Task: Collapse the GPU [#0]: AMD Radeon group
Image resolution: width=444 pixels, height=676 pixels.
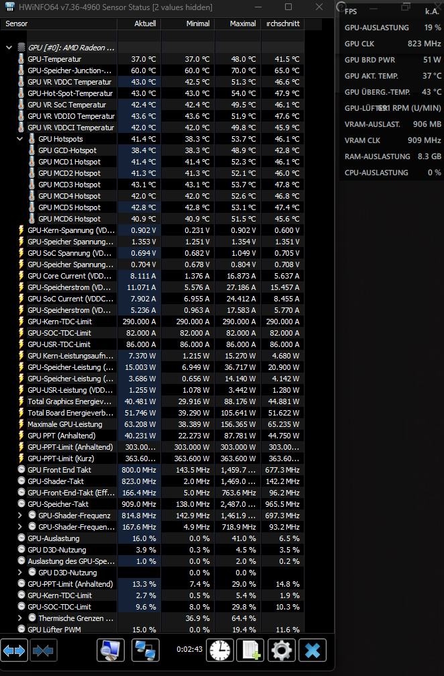Action: 9,48
